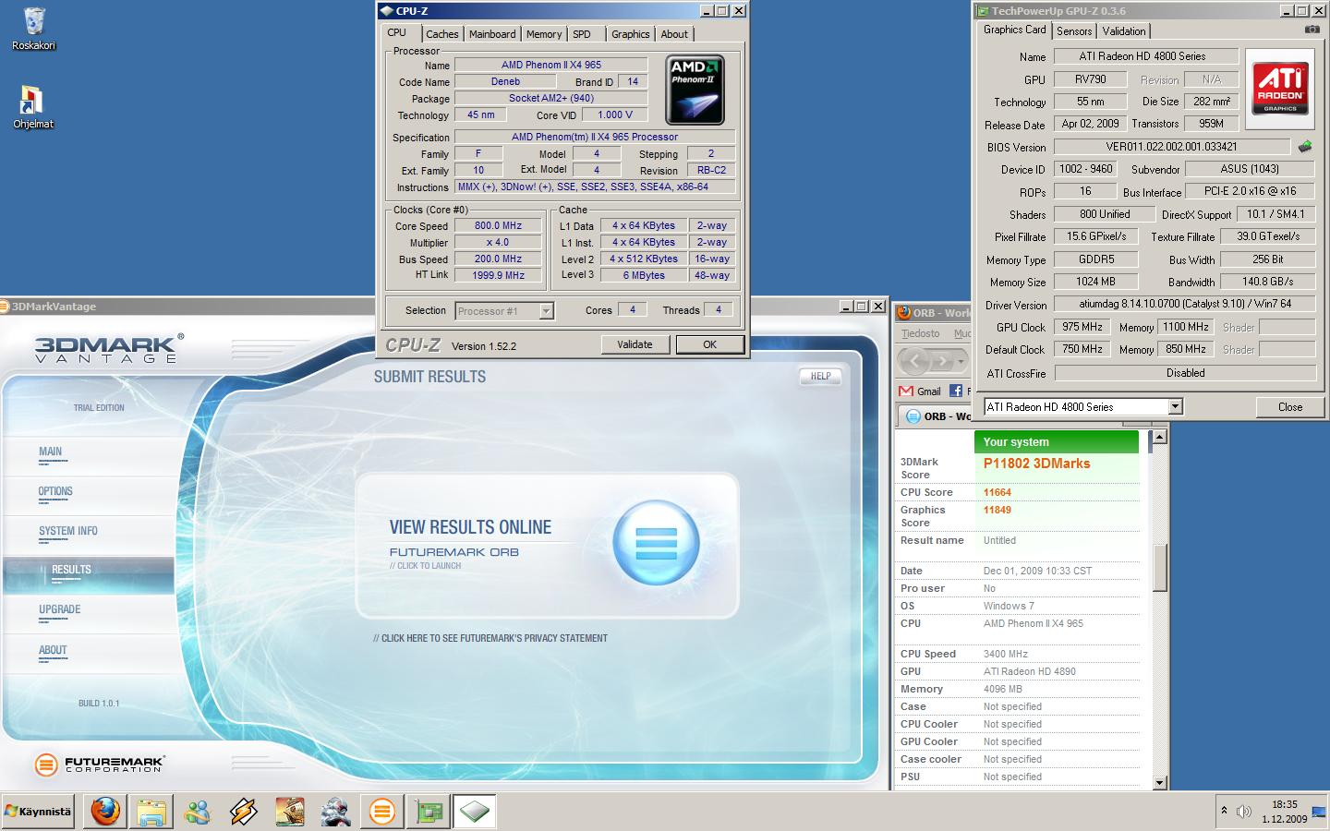This screenshot has width=1330, height=831.
Task: Launch Firefox from the taskbar
Action: (105, 812)
